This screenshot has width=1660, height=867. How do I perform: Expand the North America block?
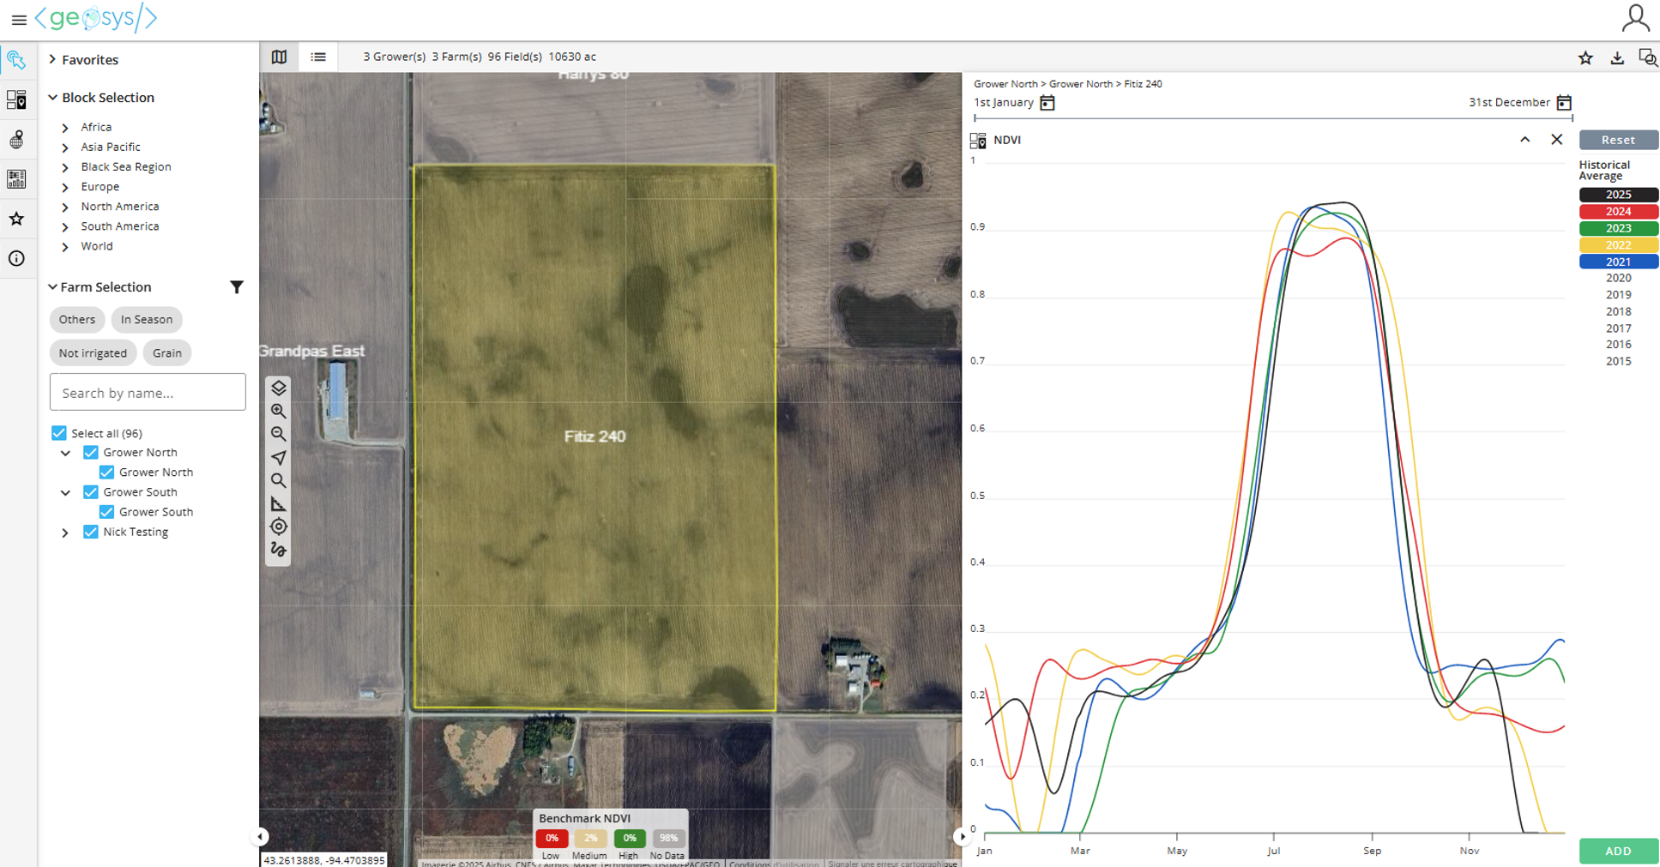[65, 207]
